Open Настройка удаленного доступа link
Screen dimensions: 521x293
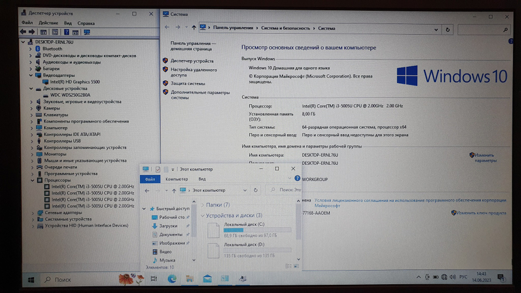[x=194, y=72]
